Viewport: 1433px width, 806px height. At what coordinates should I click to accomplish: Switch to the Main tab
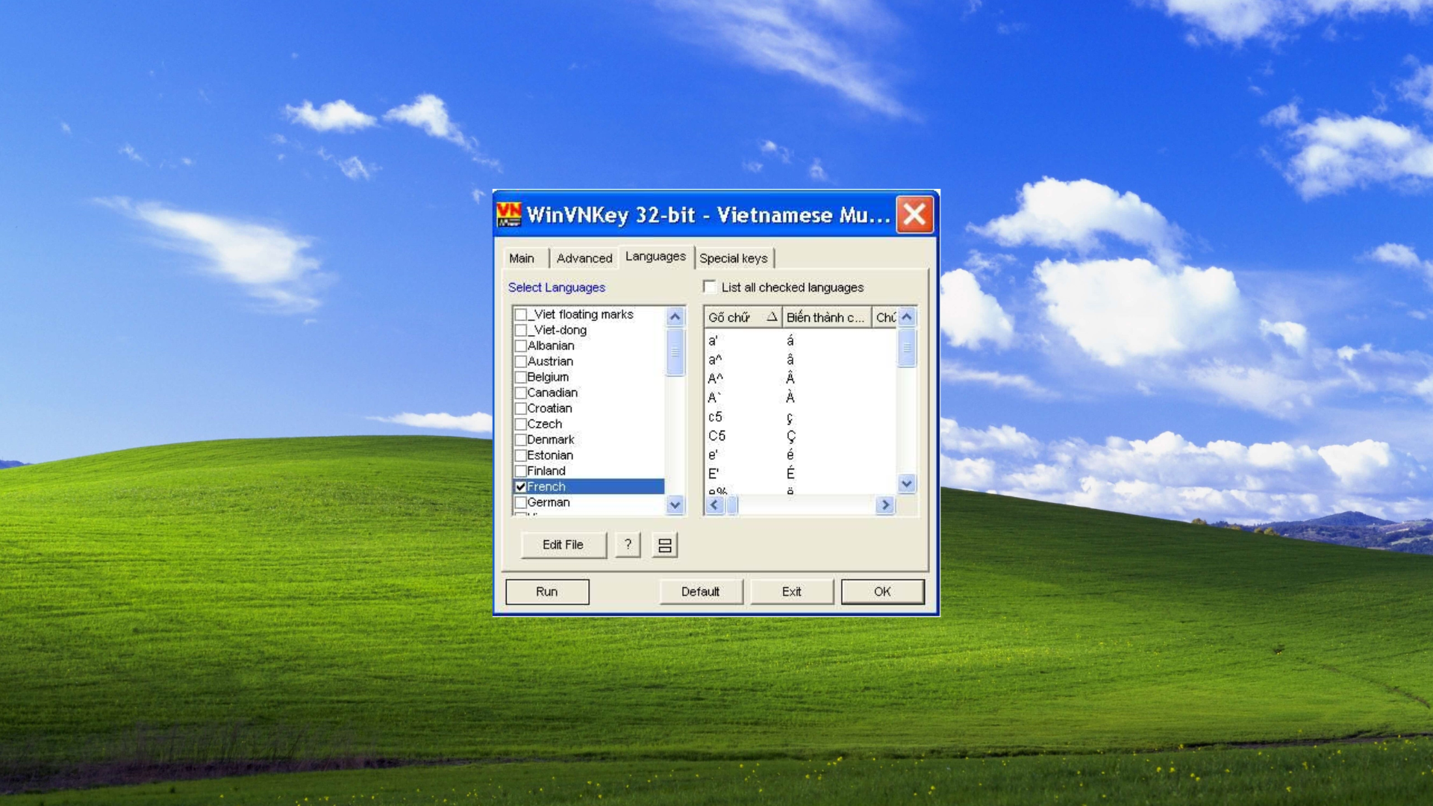[x=522, y=258]
